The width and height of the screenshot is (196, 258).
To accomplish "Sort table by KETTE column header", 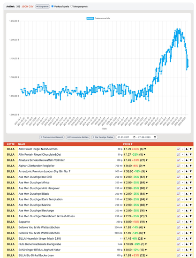I will tap(11, 144).
